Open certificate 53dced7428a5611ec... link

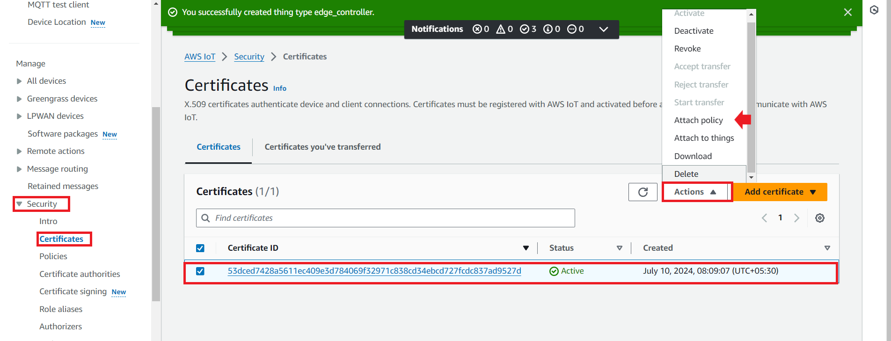click(x=374, y=271)
